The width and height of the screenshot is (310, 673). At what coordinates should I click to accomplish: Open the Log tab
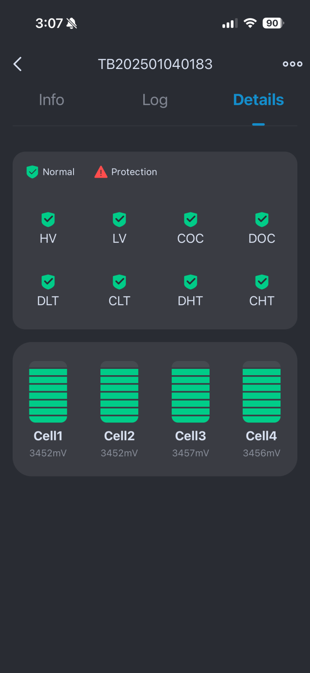pos(155,100)
